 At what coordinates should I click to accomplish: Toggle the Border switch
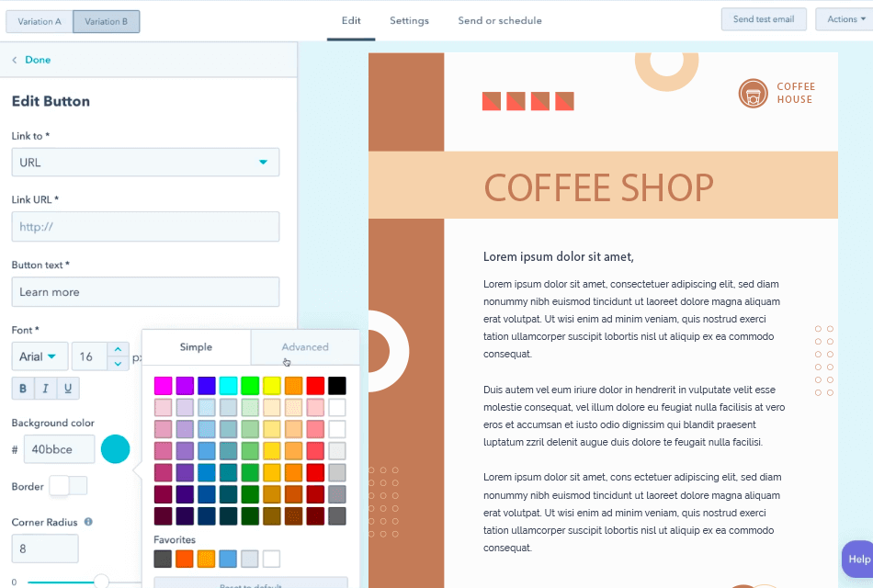(69, 485)
